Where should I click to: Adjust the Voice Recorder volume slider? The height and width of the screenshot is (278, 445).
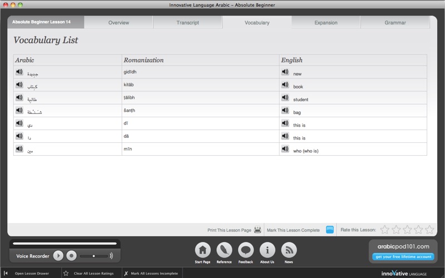pos(93,256)
